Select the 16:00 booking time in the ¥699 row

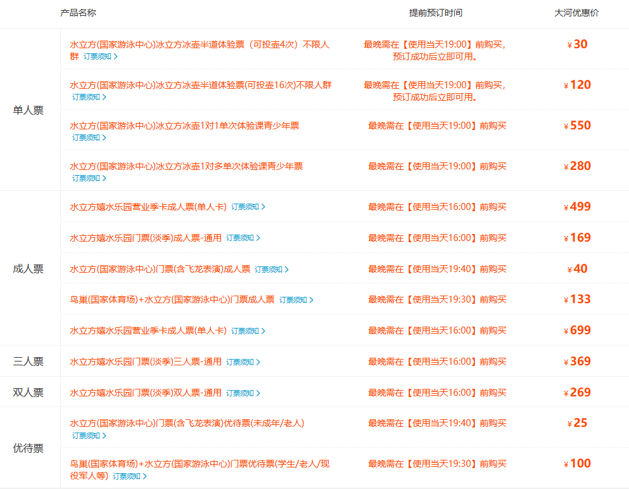437,330
